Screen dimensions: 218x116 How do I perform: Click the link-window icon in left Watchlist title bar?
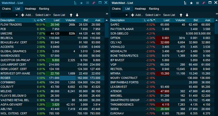click(x=94, y=3)
